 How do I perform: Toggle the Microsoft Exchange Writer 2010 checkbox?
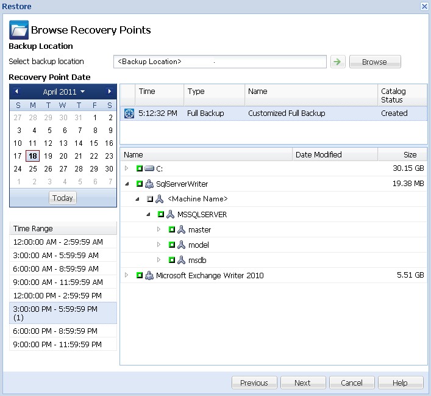tap(140, 276)
